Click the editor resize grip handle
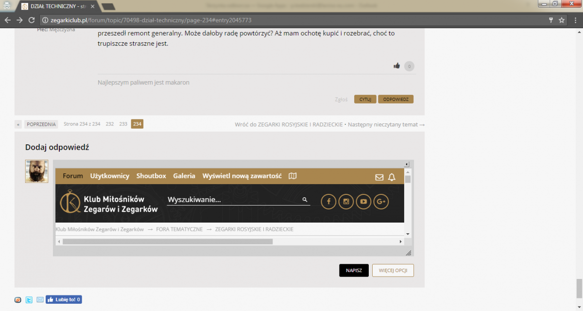Image resolution: width=583 pixels, height=311 pixels. [x=409, y=253]
